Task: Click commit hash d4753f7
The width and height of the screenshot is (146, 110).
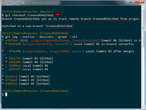Action: point(15,69)
